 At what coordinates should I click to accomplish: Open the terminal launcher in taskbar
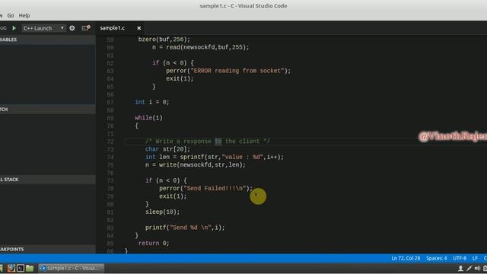[21, 268]
